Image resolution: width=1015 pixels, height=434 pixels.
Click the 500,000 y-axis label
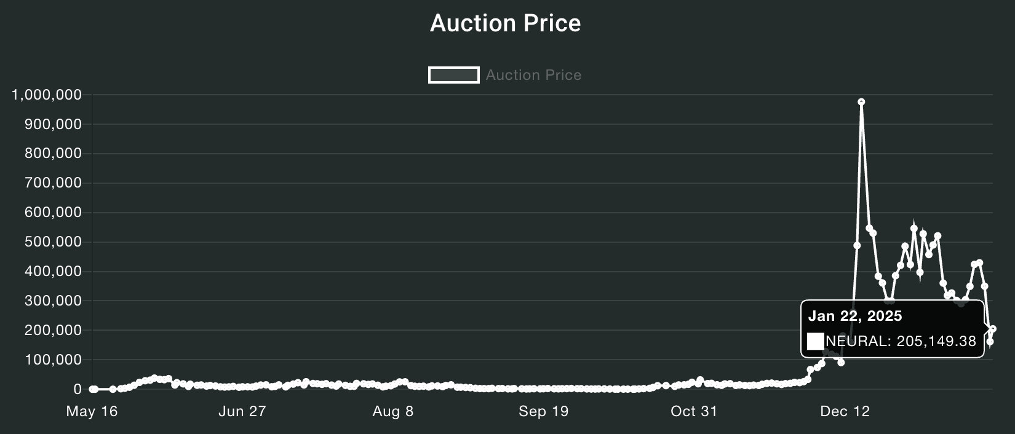(x=53, y=242)
